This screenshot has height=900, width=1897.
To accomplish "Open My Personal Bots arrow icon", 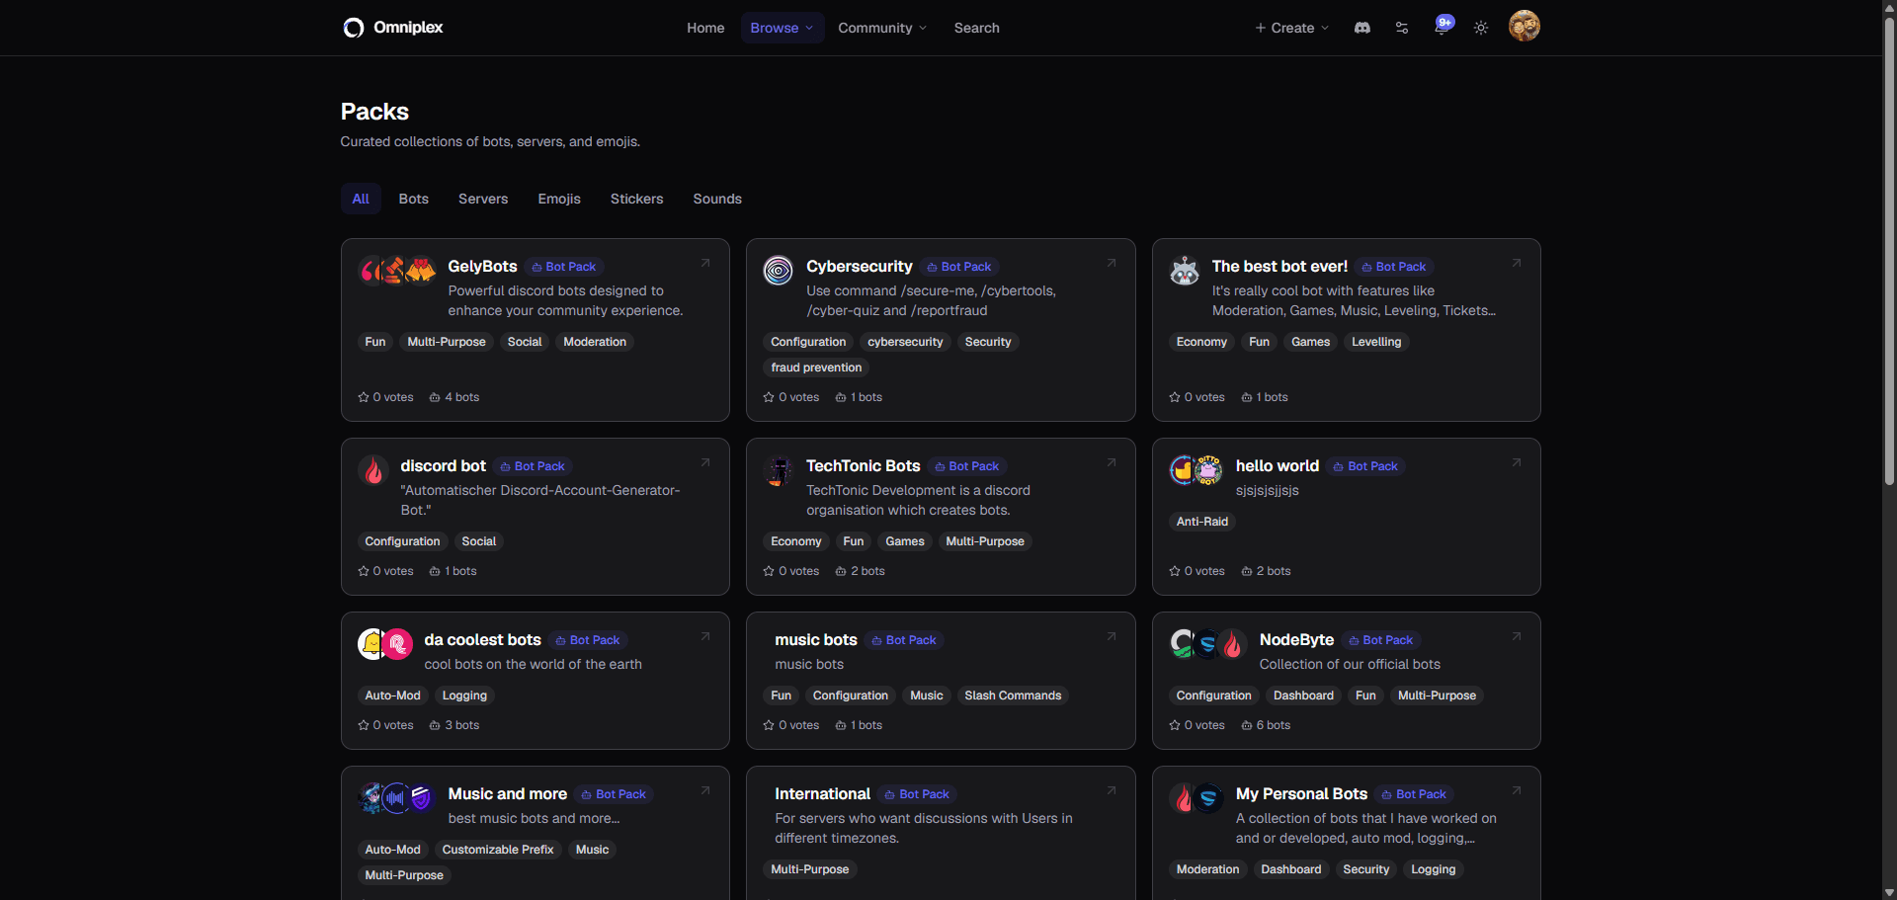I will 1517,790.
